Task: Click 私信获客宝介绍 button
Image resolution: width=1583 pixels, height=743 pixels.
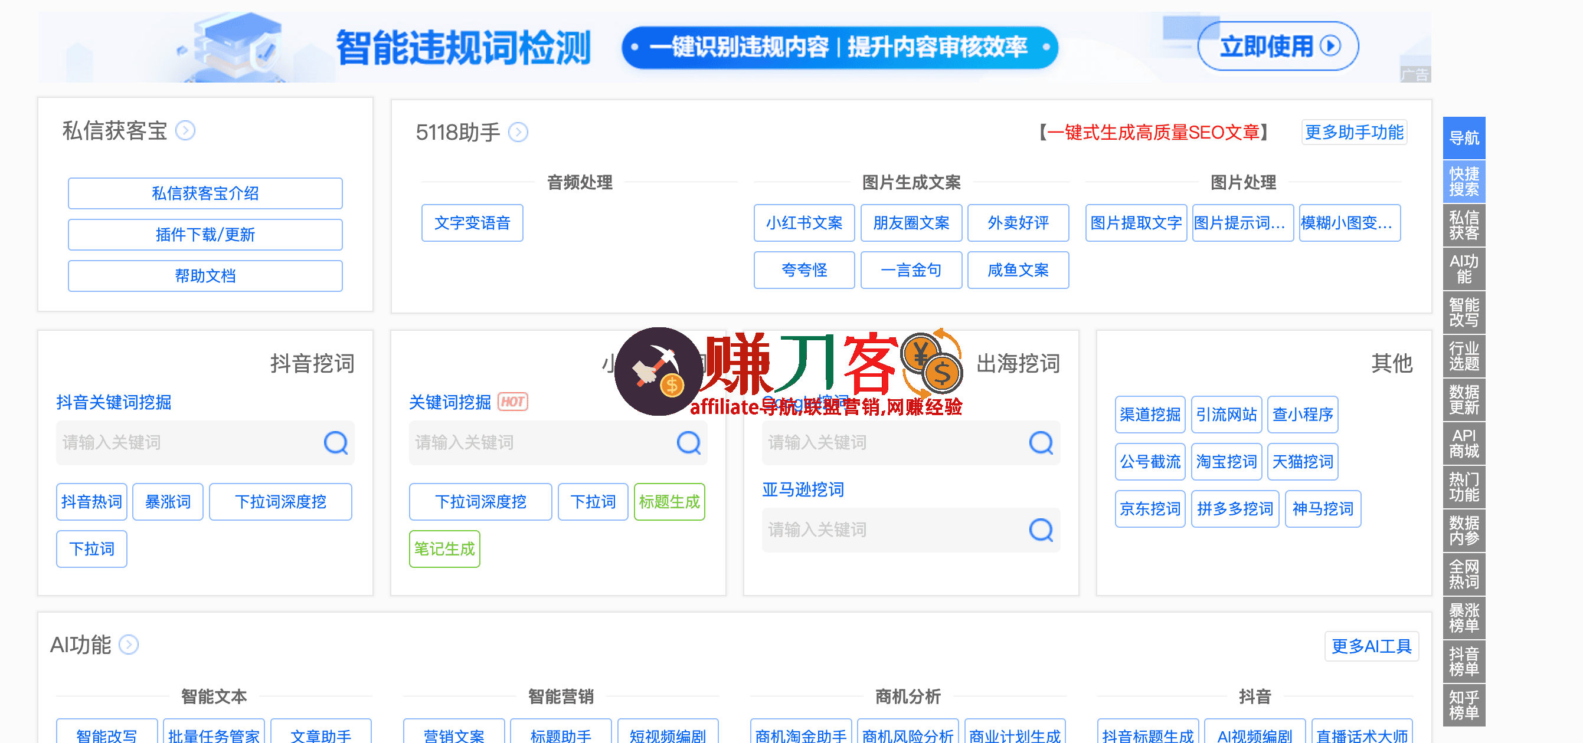Action: pos(205,193)
